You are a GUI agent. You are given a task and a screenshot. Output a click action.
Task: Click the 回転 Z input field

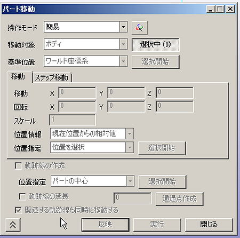(175, 106)
